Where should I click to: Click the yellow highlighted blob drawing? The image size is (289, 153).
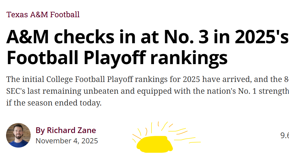(x=155, y=144)
